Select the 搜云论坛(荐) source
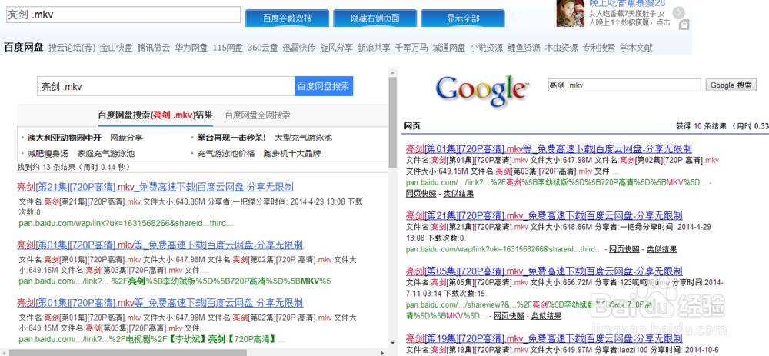769x356 pixels. coord(72,48)
